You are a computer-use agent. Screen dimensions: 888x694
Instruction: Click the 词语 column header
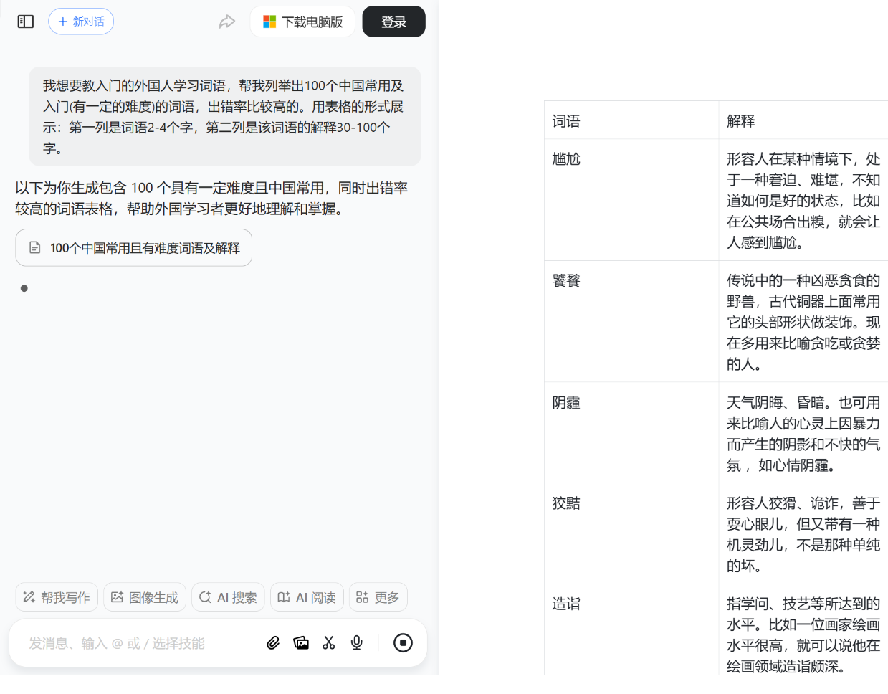pos(566,121)
